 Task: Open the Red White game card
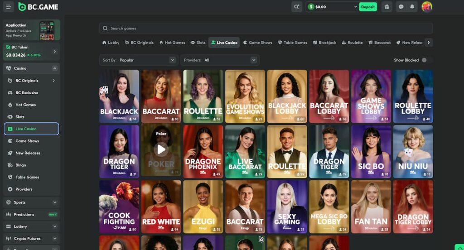[161, 207]
